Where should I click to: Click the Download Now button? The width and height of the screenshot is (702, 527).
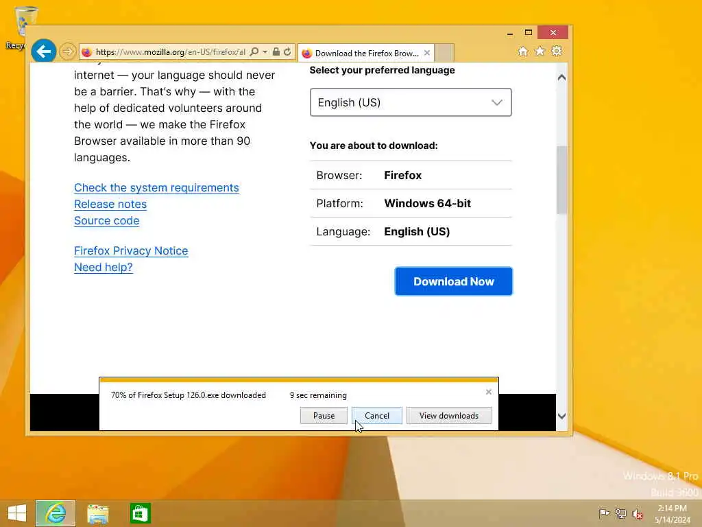point(454,281)
